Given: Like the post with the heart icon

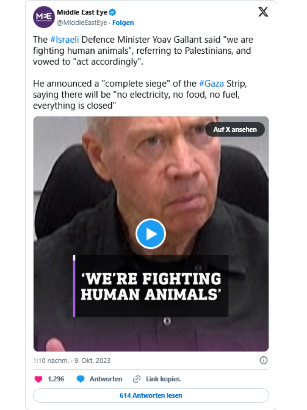Looking at the screenshot, I should (x=38, y=379).
